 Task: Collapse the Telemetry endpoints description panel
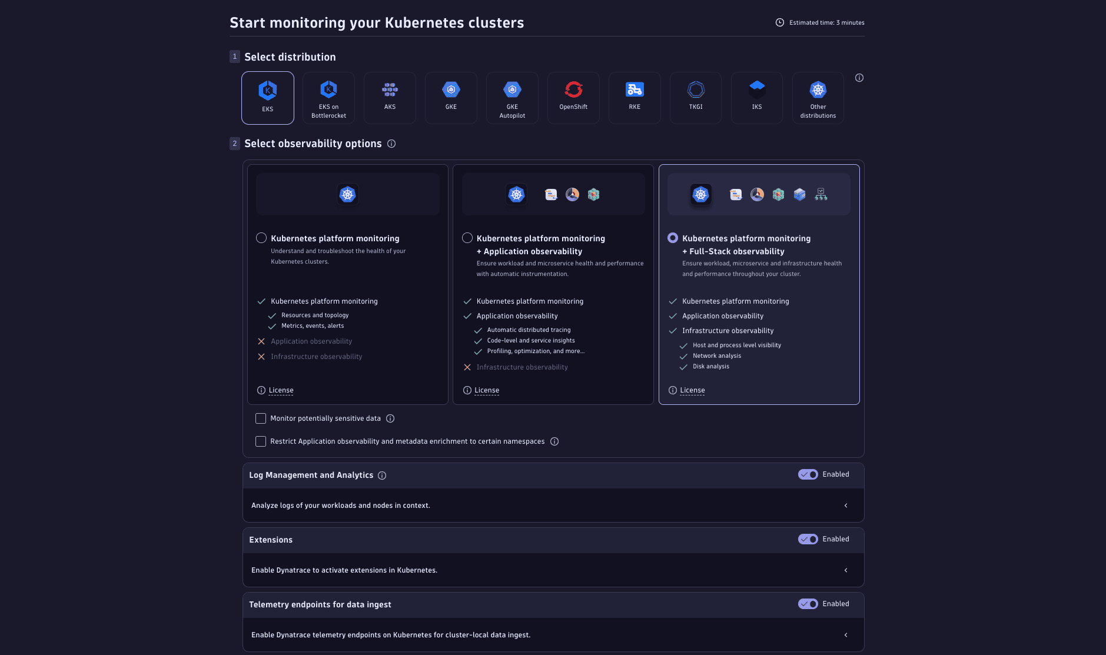(x=846, y=635)
